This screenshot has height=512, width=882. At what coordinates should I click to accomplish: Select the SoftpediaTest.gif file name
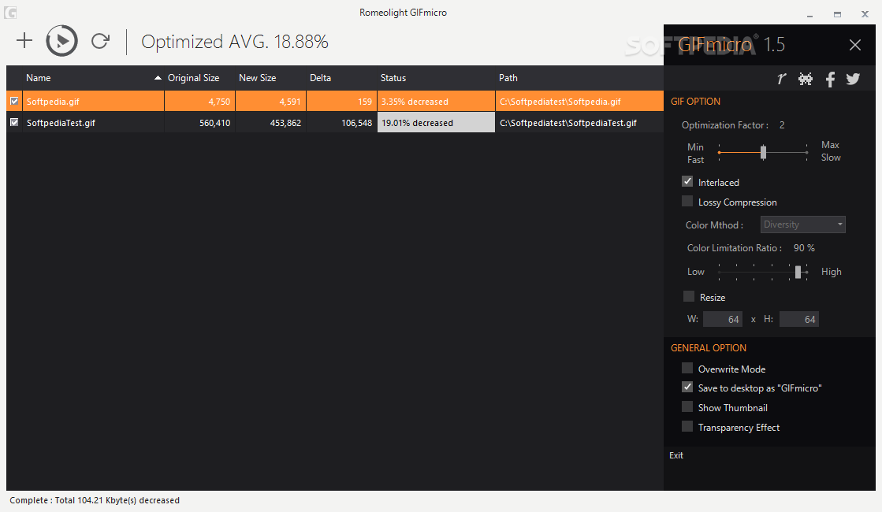pos(61,123)
